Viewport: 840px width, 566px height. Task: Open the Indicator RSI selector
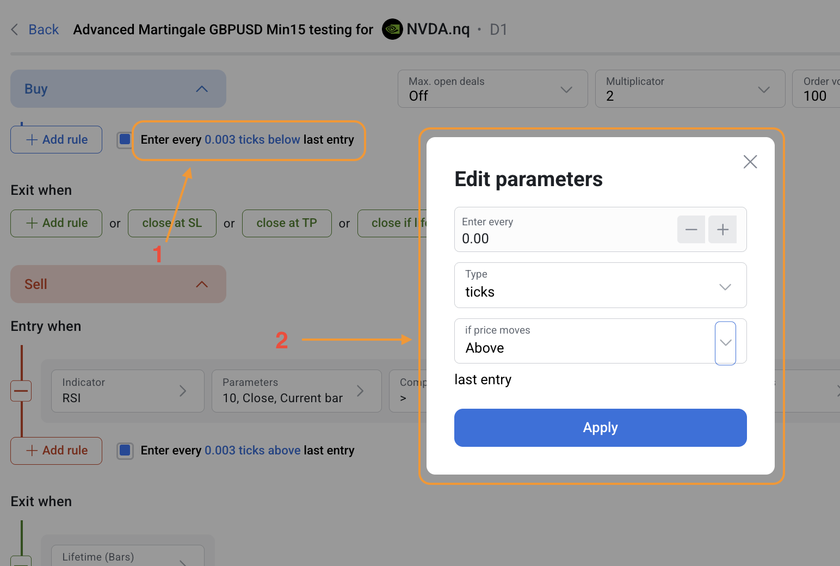tap(128, 391)
